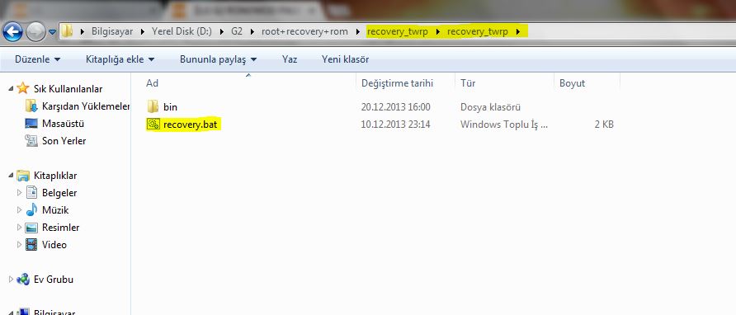Expand the Belgeler library
This screenshot has height=315, width=736.
19,192
